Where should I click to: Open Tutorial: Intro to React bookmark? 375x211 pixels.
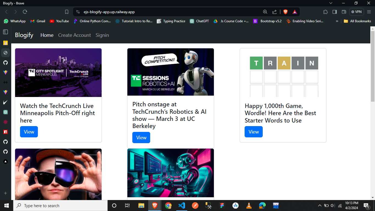click(x=134, y=21)
